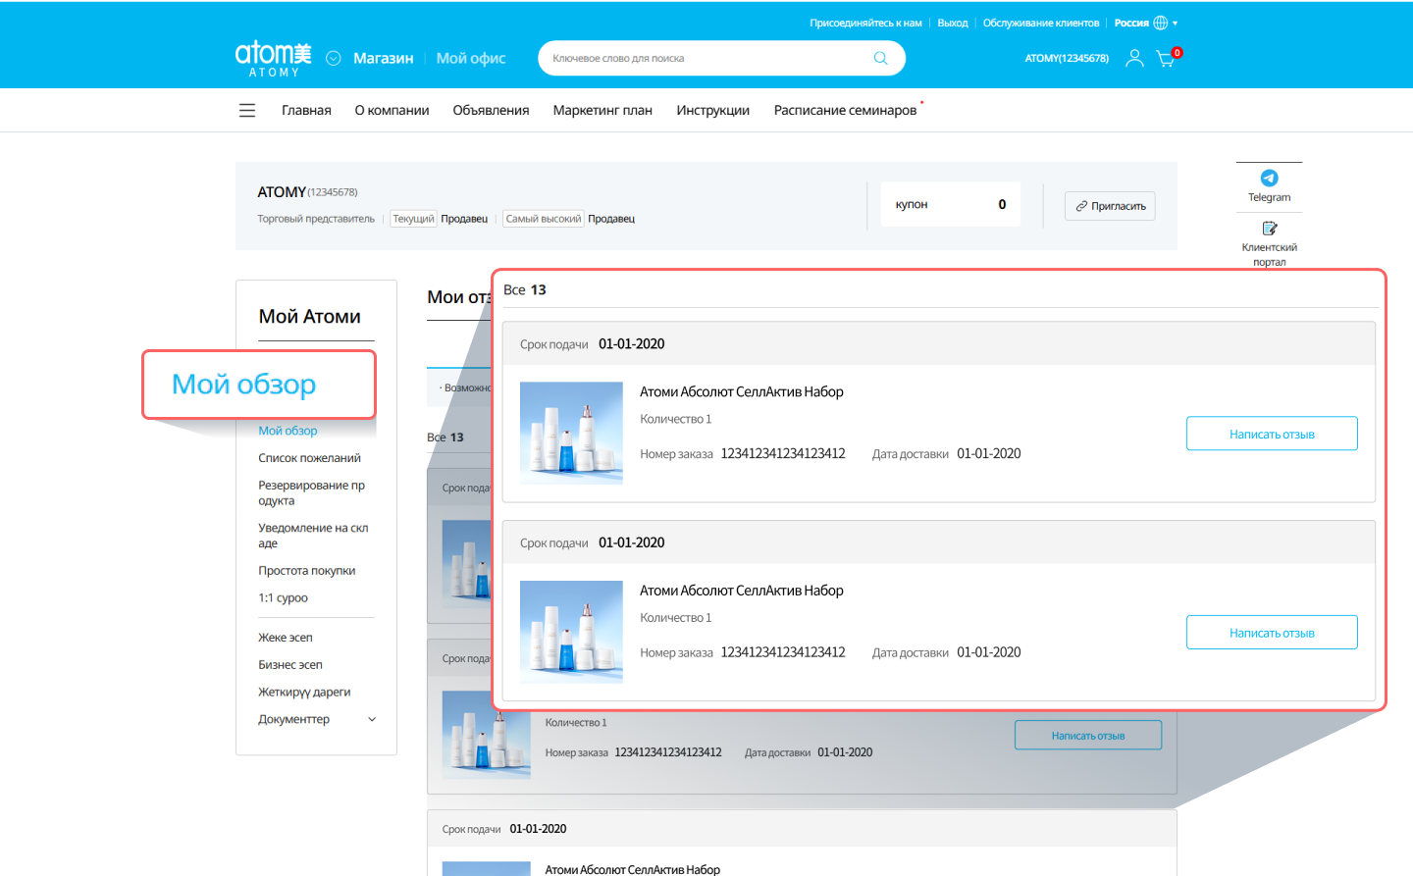Open Жеке эсеп sidebar item

click(x=285, y=638)
